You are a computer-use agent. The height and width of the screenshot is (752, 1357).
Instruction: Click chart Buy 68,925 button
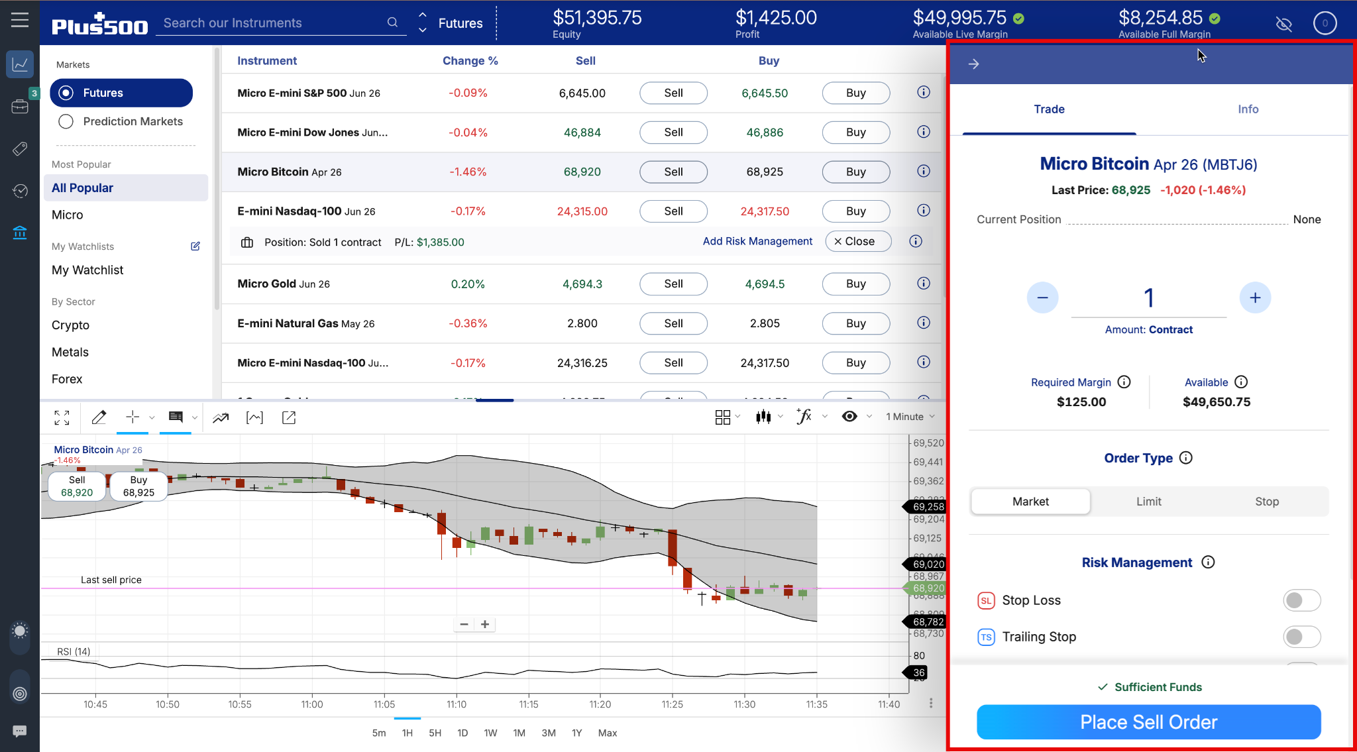tap(138, 486)
